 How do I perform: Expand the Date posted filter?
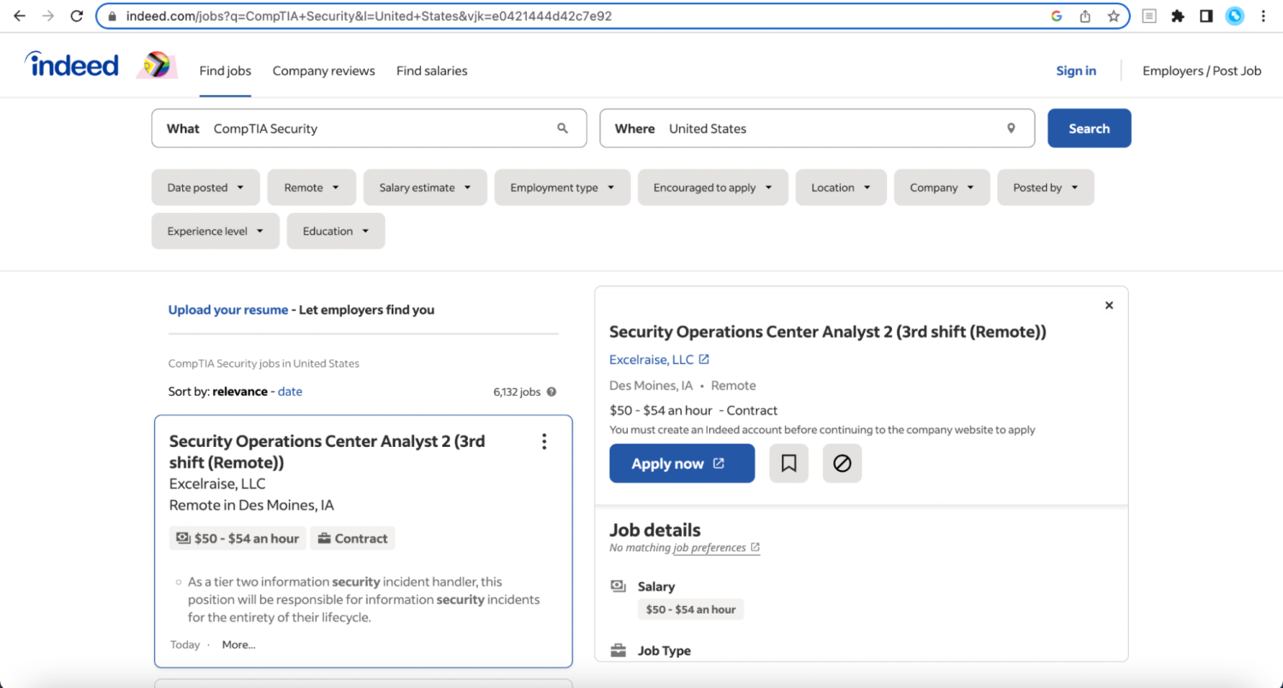coord(205,188)
